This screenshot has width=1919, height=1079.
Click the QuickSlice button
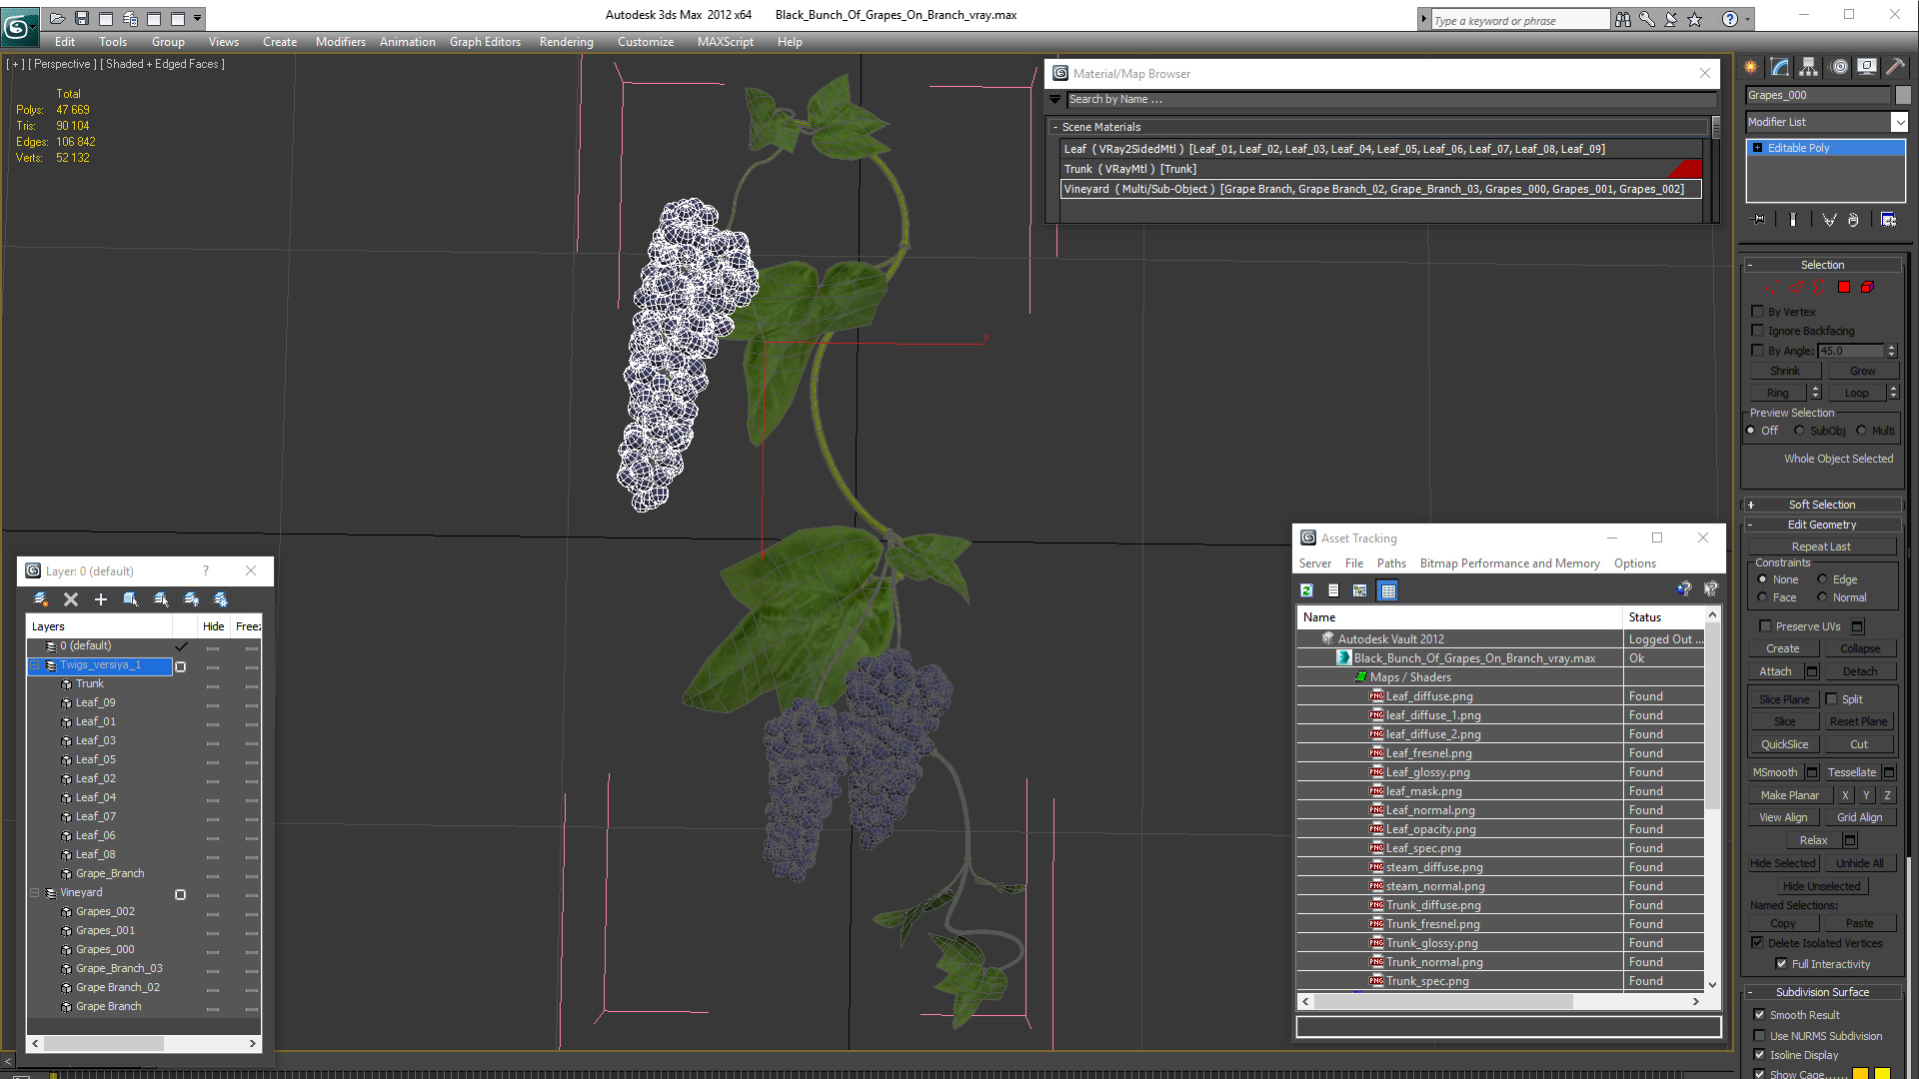pyautogui.click(x=1784, y=744)
